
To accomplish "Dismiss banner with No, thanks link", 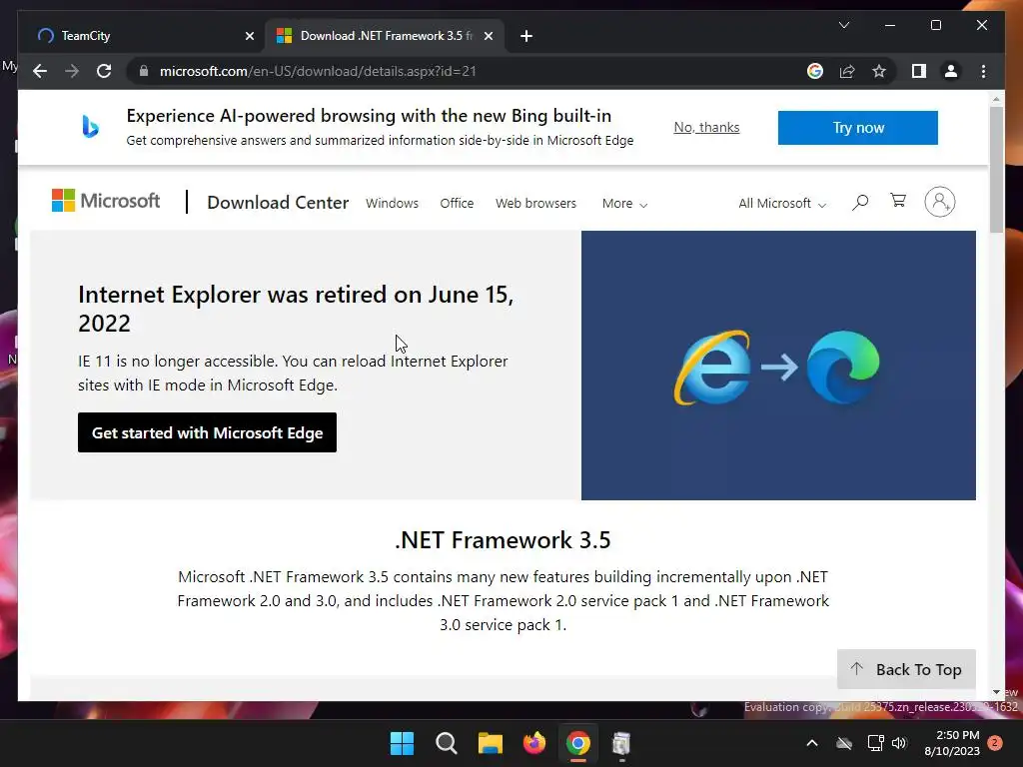I will point(706,127).
